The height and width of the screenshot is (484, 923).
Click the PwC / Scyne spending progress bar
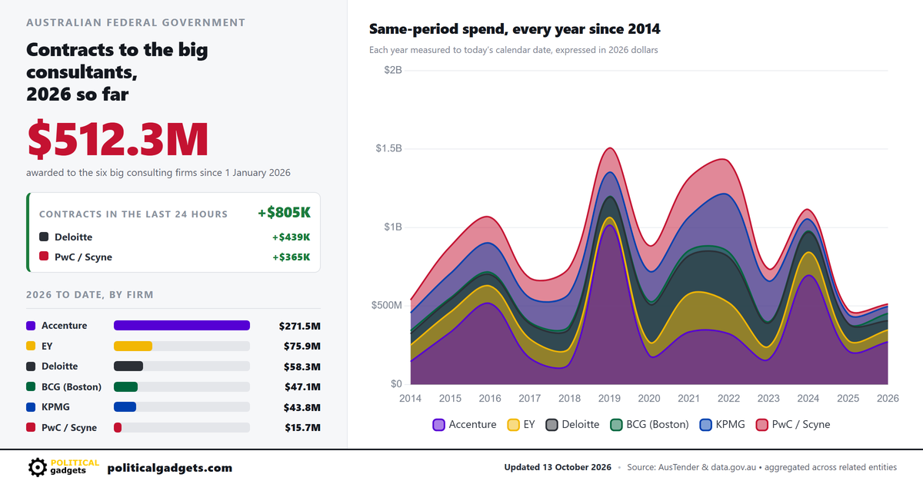pyautogui.click(x=182, y=427)
